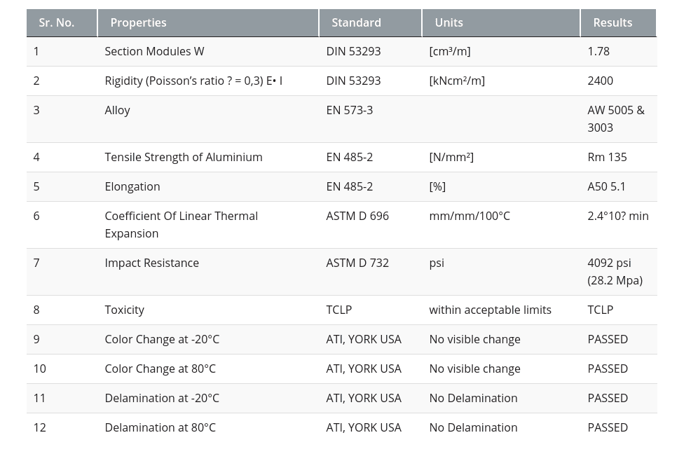
Task: Click 'No Delamination' in row 11
Action: point(473,398)
